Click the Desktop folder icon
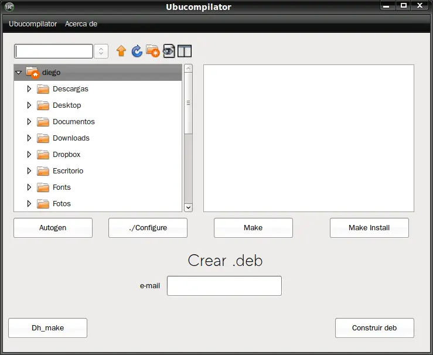Screen dimensions: 433x355 [x=43, y=105]
